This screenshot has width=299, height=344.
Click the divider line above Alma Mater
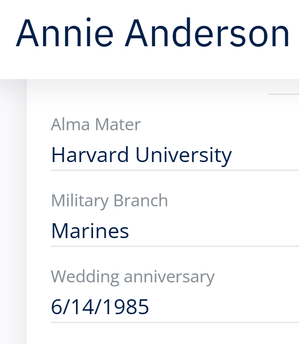[x=283, y=93]
